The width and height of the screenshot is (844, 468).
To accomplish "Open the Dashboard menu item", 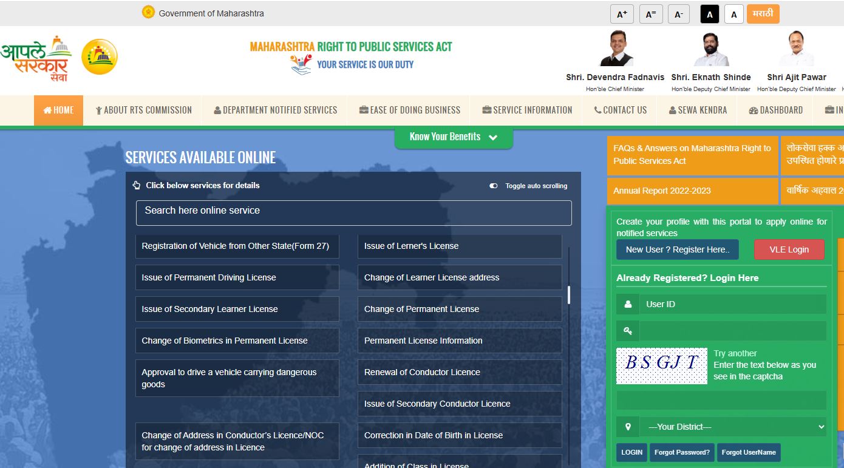I will pos(775,110).
